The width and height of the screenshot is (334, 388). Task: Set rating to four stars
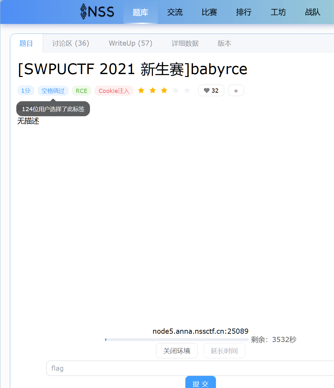point(175,91)
